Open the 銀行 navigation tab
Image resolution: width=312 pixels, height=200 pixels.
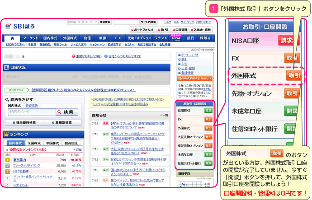(190, 38)
